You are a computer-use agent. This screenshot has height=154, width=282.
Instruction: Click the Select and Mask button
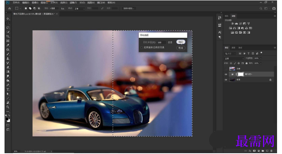[x=129, y=8]
